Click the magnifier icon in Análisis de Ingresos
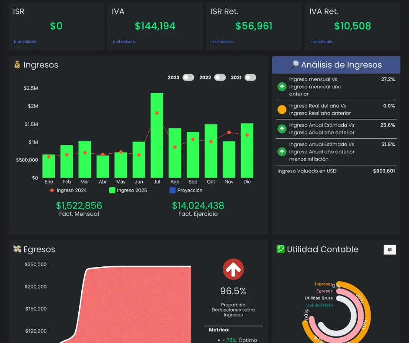Viewport: 409px width, 343px height. point(295,64)
